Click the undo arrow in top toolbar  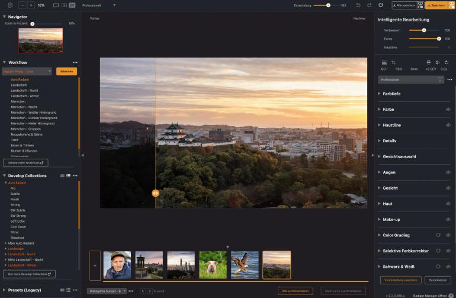point(358,5)
